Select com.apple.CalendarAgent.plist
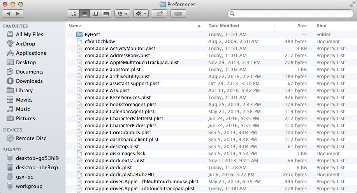Viewport: 357px width, 193px height. pos(120,112)
